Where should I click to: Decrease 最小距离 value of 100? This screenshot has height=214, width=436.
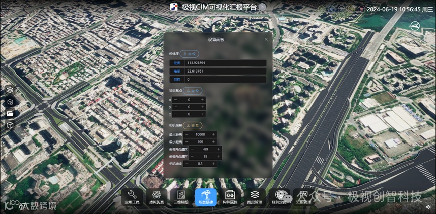tap(187, 142)
